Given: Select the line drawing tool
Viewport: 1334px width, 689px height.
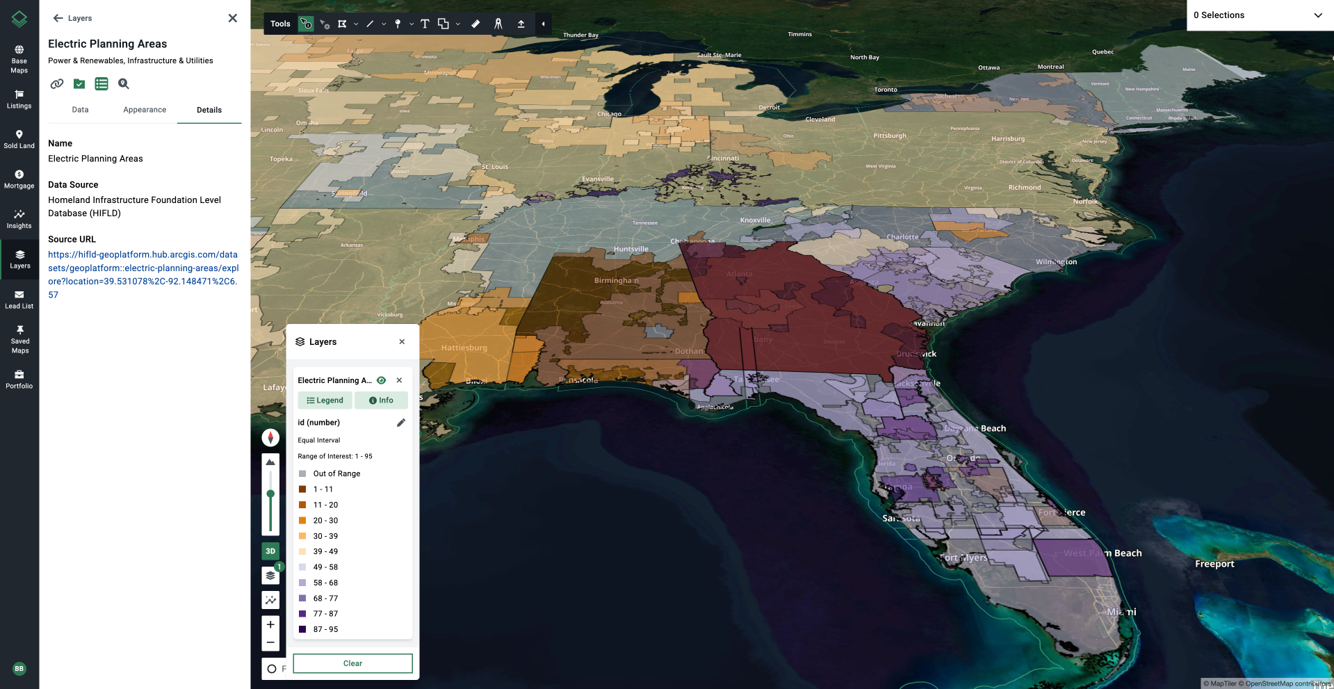Looking at the screenshot, I should [370, 24].
